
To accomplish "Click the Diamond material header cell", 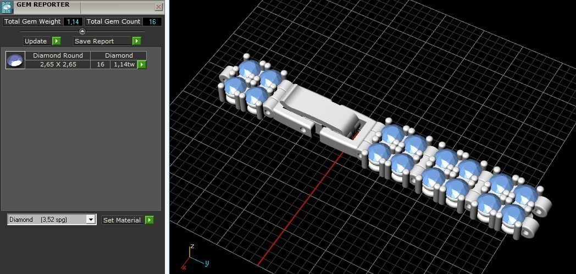I will tap(119, 55).
